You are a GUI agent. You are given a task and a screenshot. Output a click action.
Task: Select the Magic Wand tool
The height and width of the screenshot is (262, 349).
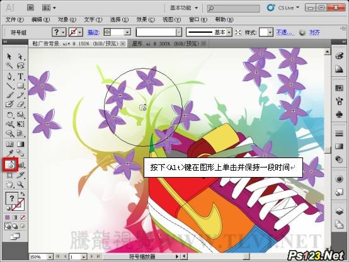pyautogui.click(x=9, y=65)
